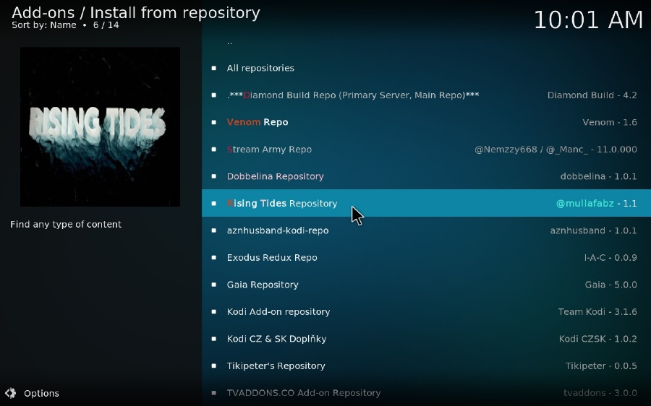Open the Exodus Redux Repo
651x406 pixels.
pos(426,257)
